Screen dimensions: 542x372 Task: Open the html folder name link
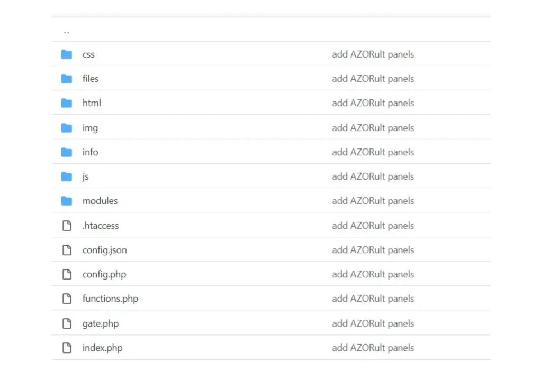(x=92, y=103)
